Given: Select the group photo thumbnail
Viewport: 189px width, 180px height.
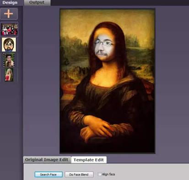Looking at the screenshot, I should point(9,29).
